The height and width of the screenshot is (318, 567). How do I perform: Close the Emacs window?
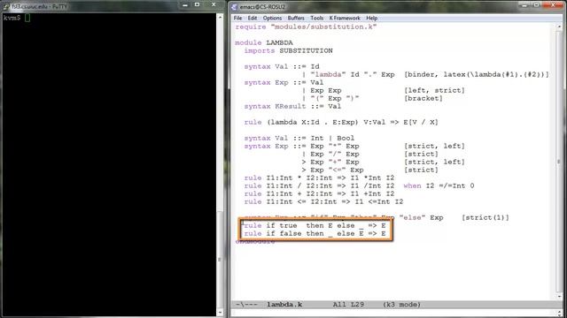point(553,5)
